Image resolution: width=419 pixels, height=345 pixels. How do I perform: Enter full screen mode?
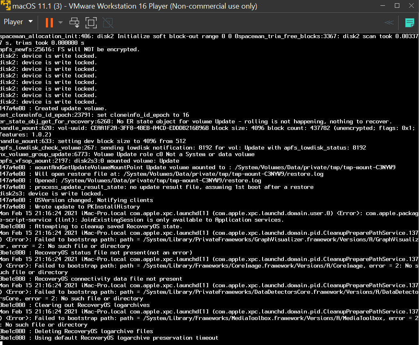(x=91, y=22)
